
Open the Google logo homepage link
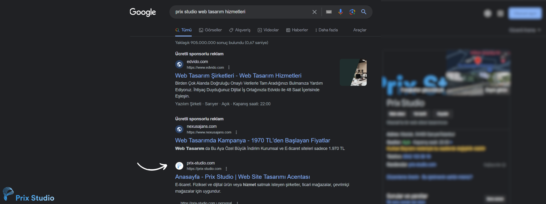pos(143,12)
